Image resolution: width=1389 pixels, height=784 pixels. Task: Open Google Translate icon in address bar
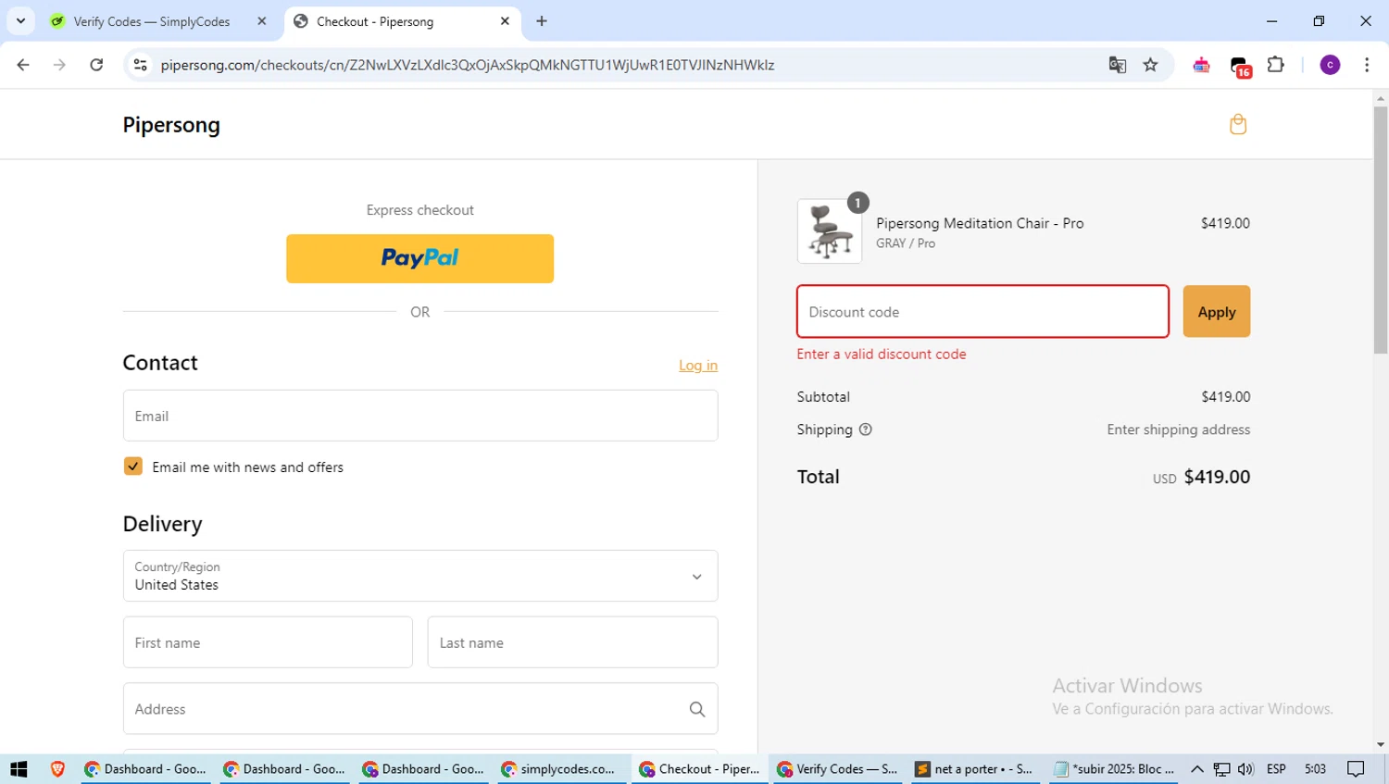[1118, 65]
